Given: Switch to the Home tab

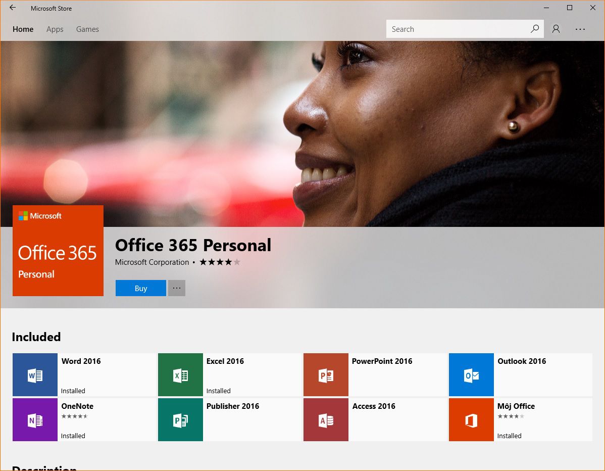Looking at the screenshot, I should [x=23, y=29].
